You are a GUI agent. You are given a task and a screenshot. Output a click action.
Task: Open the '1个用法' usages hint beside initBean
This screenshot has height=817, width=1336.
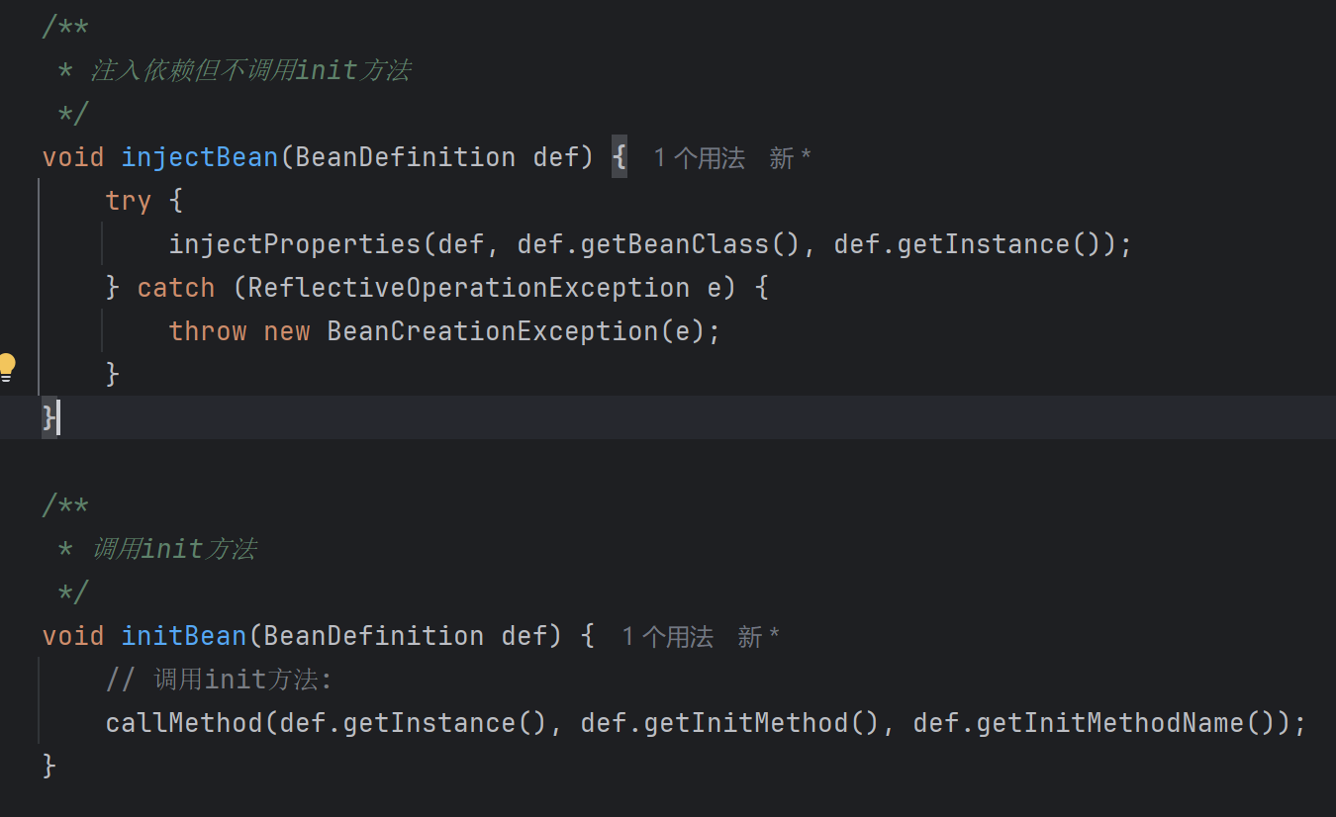[667, 637]
